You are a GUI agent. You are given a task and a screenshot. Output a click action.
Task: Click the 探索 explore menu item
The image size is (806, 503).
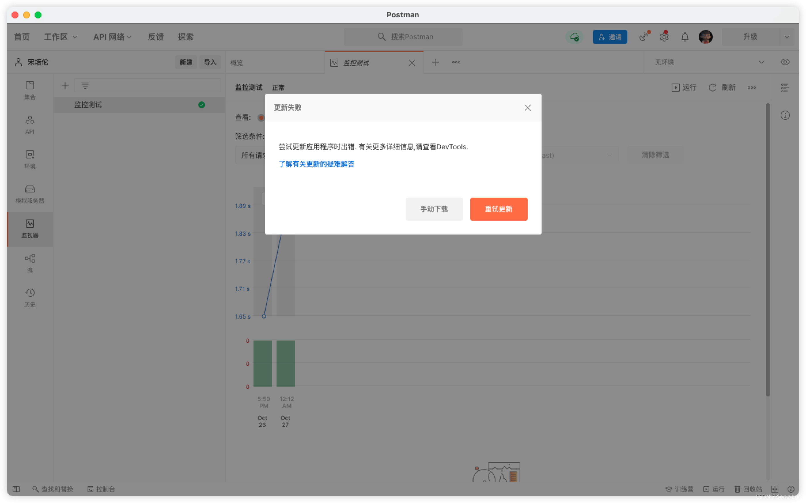(x=185, y=37)
